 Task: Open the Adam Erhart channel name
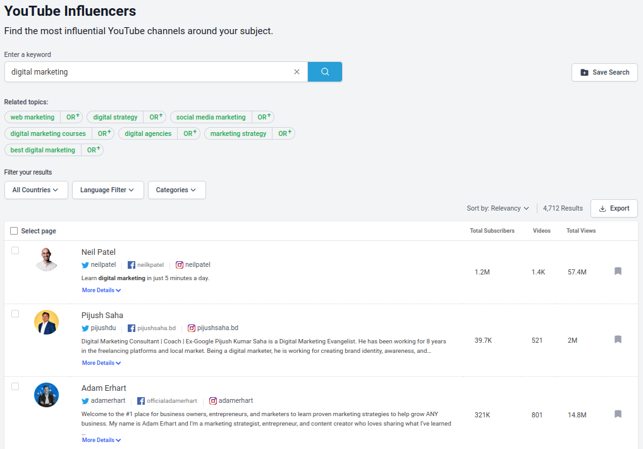pyautogui.click(x=104, y=388)
